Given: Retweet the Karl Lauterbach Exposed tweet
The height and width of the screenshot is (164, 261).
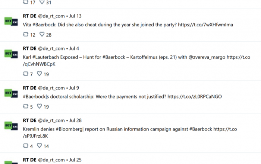Looking at the screenshot, I should pyautogui.click(x=26, y=74).
